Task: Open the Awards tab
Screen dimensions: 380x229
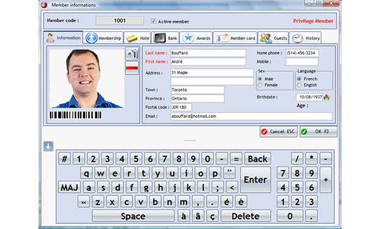Action: pos(196,38)
